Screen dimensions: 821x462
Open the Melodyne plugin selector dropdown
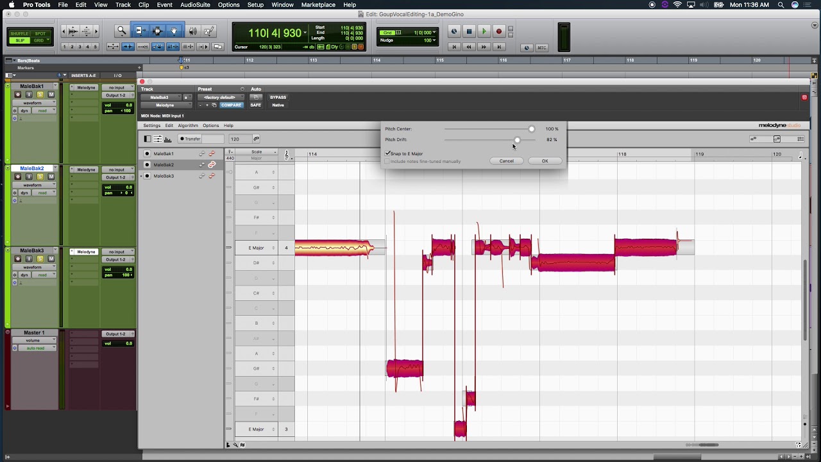click(165, 105)
